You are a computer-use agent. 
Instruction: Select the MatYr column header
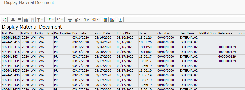coord(25,33)
